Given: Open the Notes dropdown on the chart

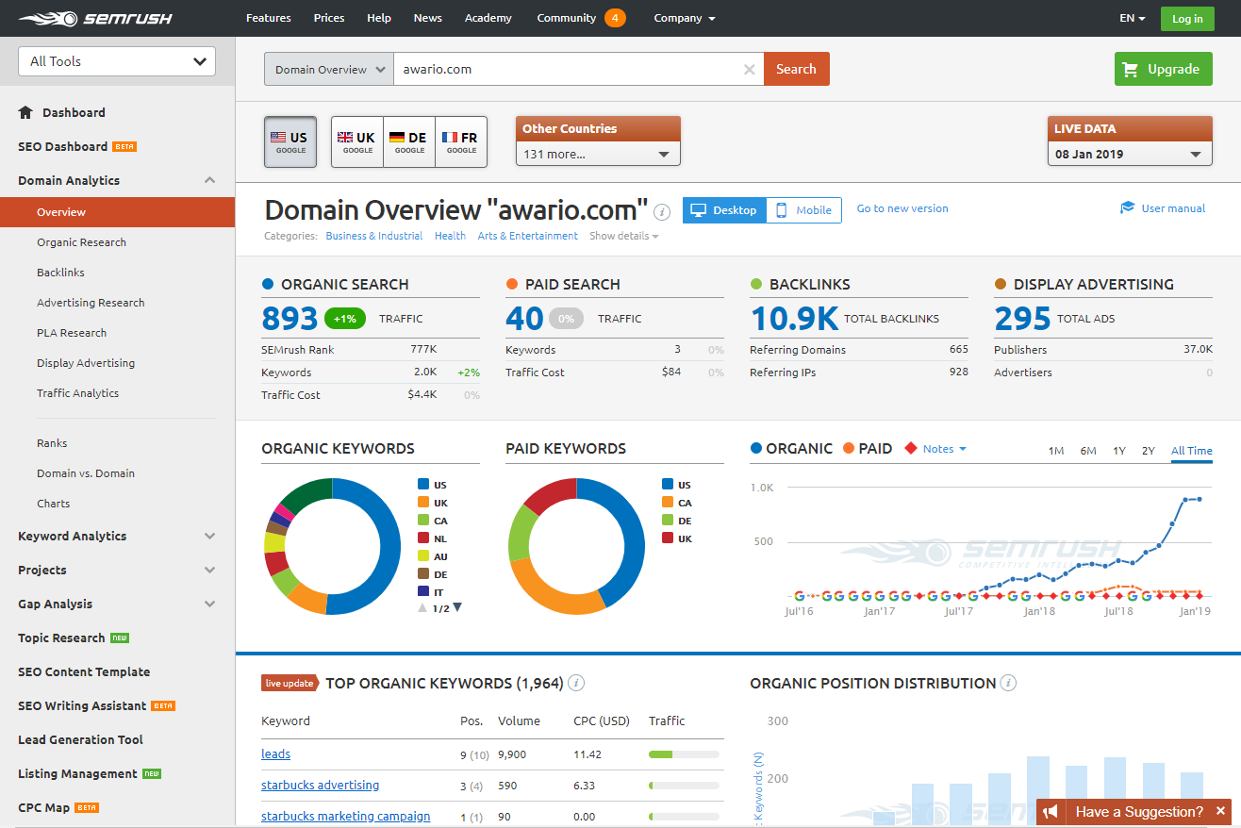Looking at the screenshot, I should (944, 449).
